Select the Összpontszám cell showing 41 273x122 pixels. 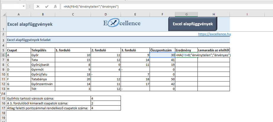[x=162, y=60]
